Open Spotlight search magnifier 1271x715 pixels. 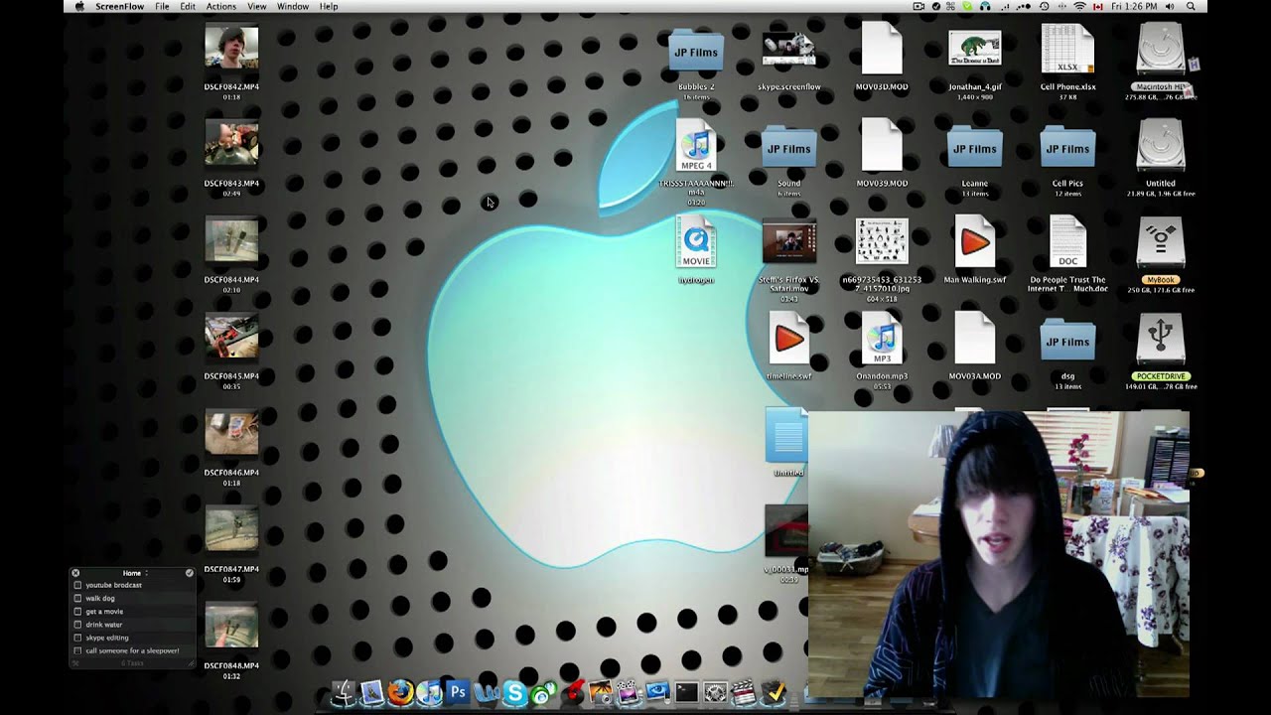[x=1191, y=6]
